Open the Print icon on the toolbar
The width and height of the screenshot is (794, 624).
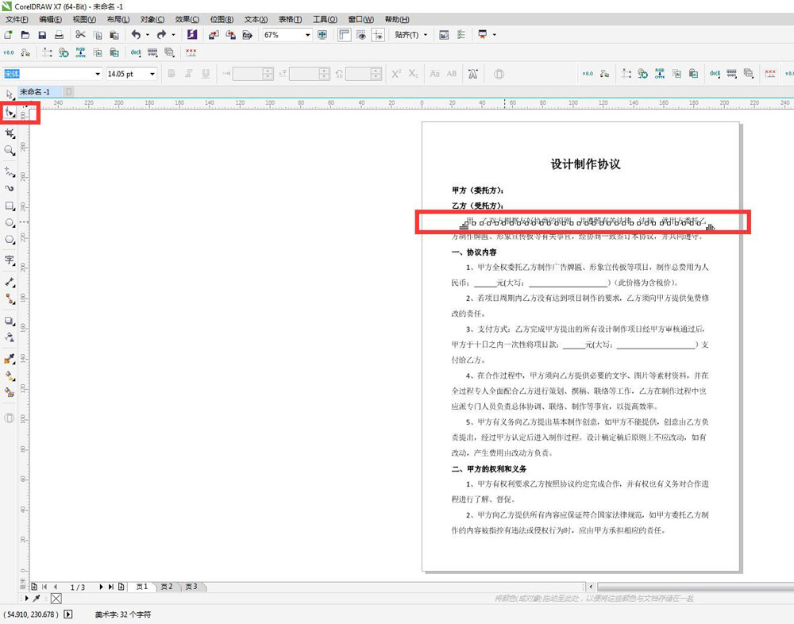[x=59, y=34]
